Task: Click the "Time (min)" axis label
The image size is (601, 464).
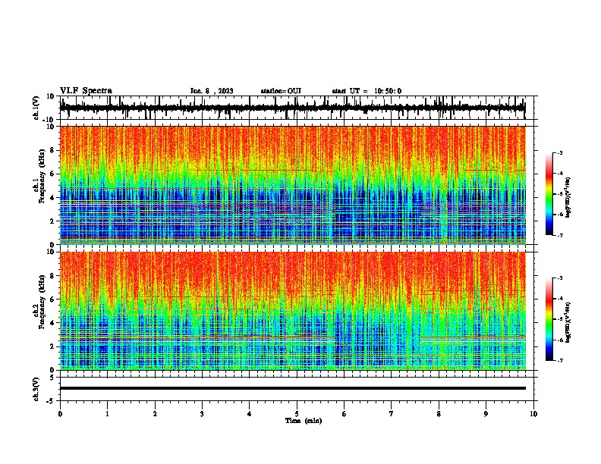Action: (304, 421)
